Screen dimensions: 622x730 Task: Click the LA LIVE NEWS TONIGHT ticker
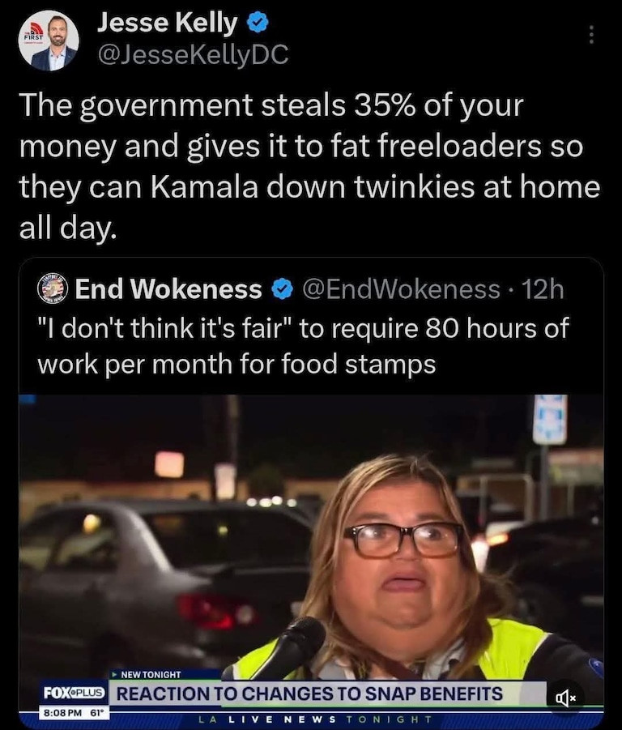(x=315, y=719)
